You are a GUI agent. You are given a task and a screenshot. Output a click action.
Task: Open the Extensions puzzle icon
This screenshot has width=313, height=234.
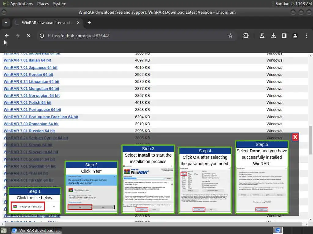[x=246, y=36]
